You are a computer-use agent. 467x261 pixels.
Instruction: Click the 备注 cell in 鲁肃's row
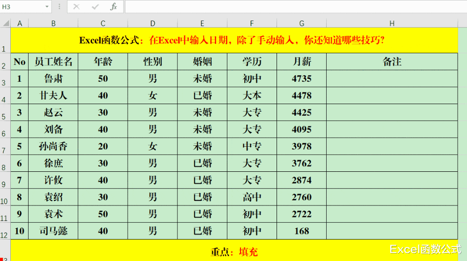pos(392,79)
